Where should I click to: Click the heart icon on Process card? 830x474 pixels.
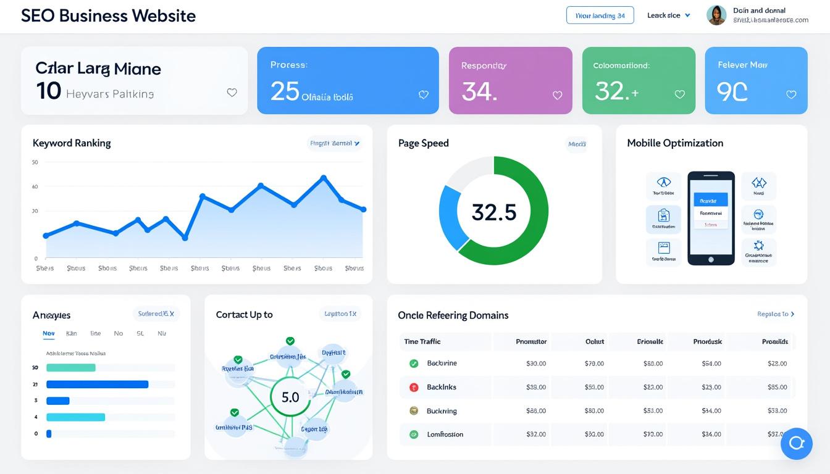(423, 94)
